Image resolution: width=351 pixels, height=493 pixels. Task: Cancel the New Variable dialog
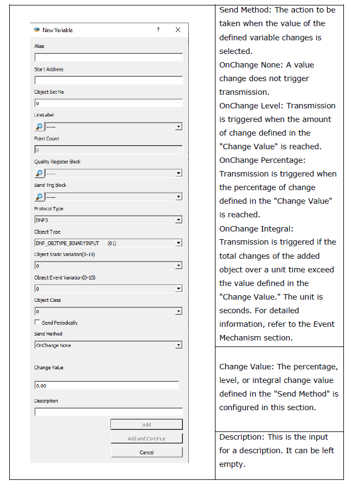click(146, 452)
